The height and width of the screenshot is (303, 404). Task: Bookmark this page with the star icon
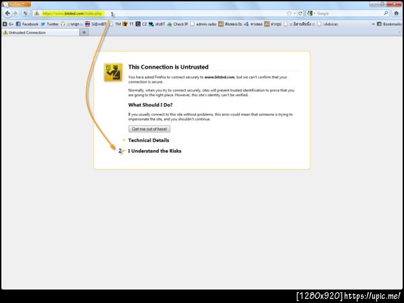pyautogui.click(x=289, y=13)
